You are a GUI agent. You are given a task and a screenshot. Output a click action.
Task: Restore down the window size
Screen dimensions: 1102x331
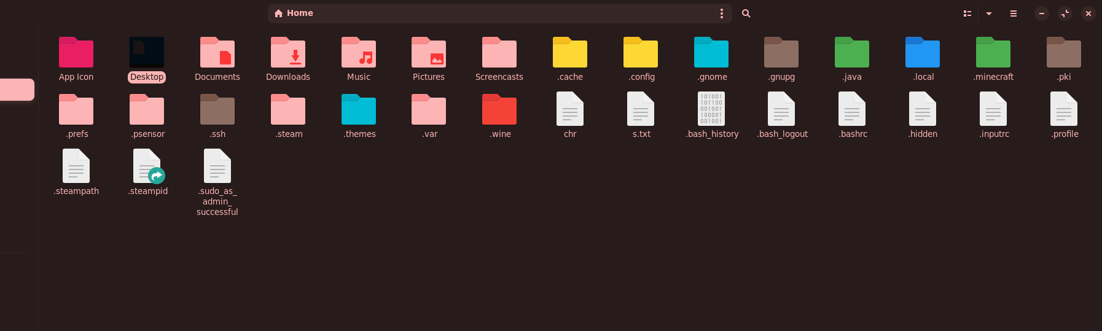(1065, 14)
